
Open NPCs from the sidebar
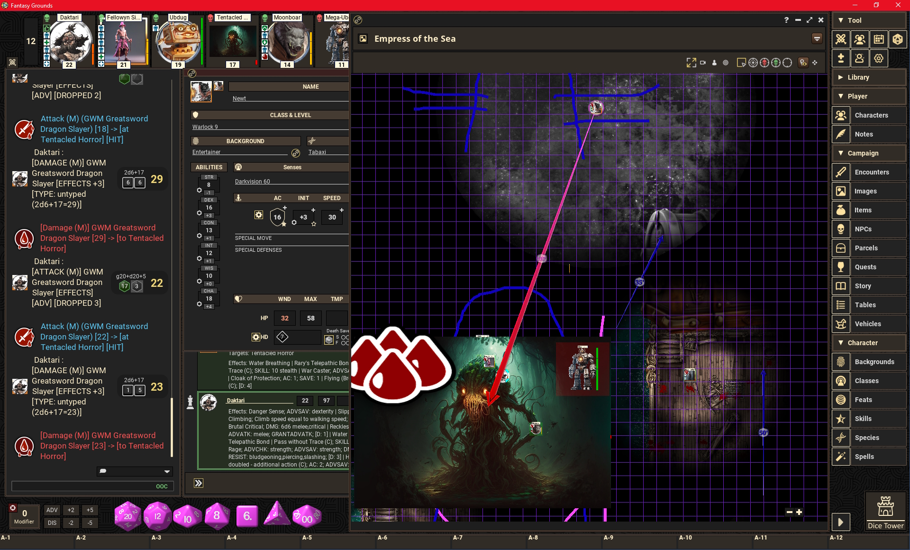click(x=869, y=229)
